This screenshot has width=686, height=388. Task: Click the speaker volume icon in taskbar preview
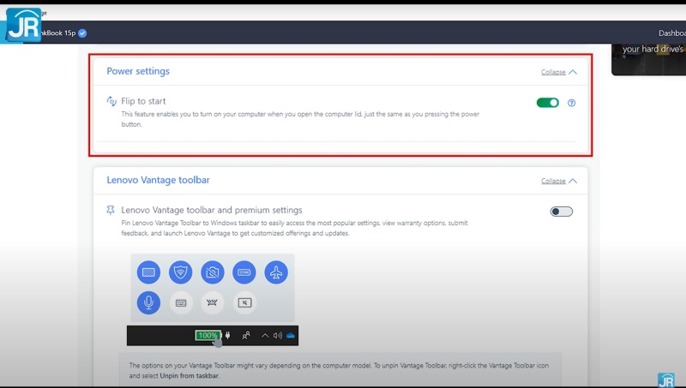[x=277, y=336]
